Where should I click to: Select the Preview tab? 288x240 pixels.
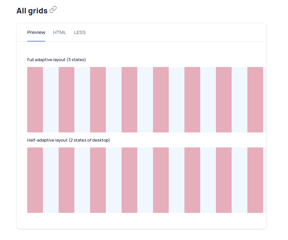coord(36,32)
